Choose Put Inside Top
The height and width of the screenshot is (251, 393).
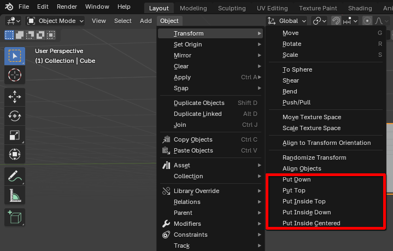[x=326, y=201]
